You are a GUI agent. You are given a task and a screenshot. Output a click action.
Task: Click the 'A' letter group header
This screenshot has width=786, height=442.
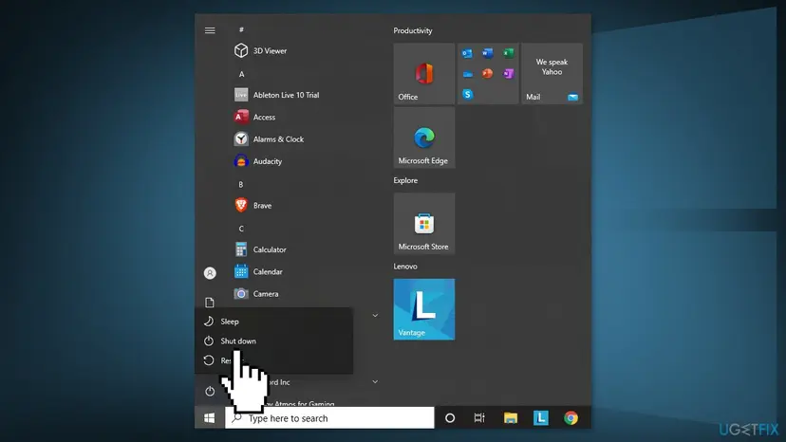coord(242,74)
